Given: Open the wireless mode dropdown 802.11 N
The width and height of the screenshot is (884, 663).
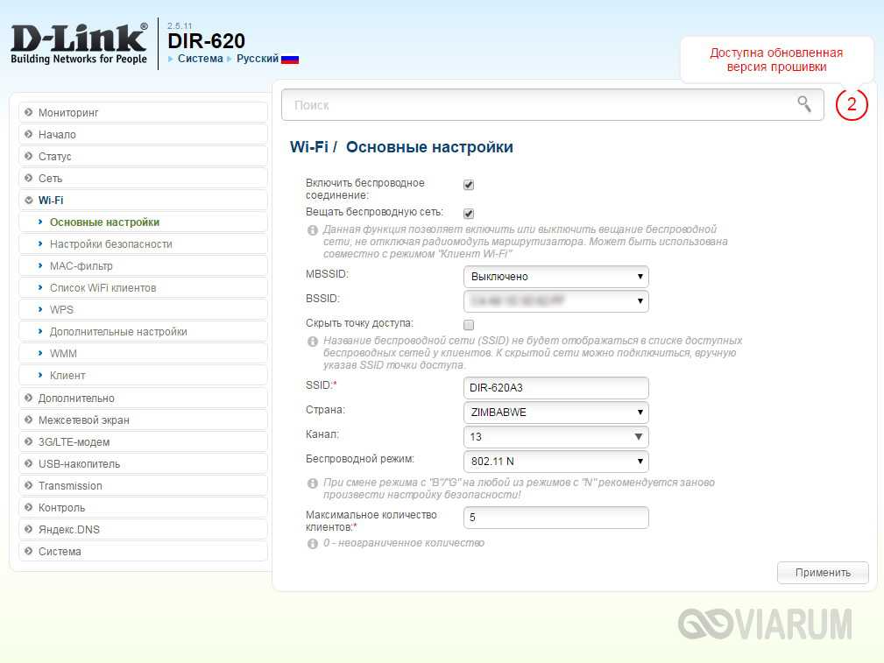Looking at the screenshot, I should 555,462.
